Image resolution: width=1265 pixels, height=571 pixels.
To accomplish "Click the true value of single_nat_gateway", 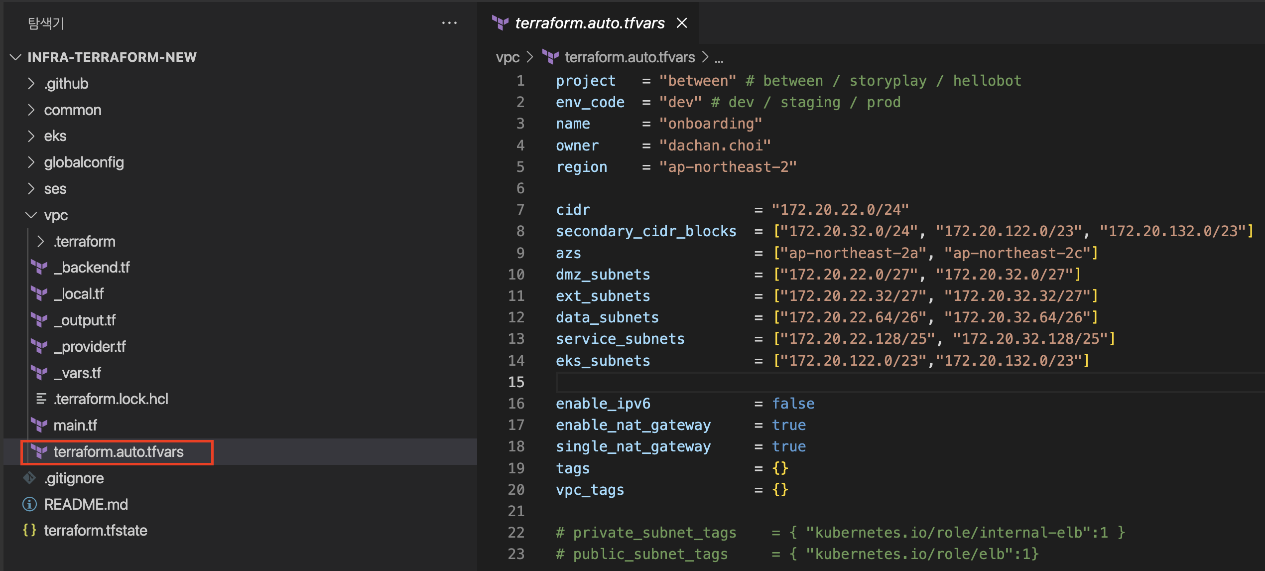I will (x=788, y=446).
